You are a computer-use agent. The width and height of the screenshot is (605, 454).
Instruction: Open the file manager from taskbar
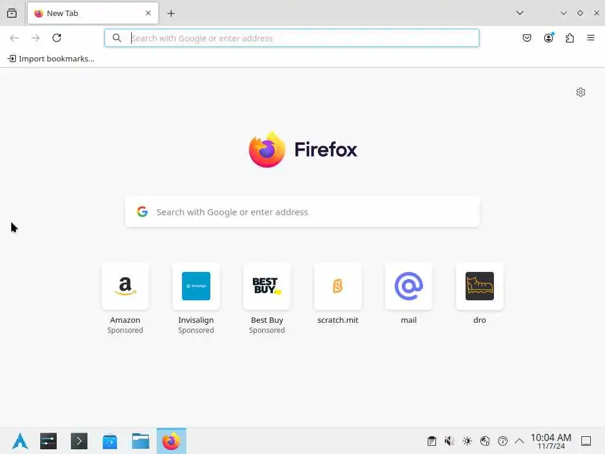[141, 441]
